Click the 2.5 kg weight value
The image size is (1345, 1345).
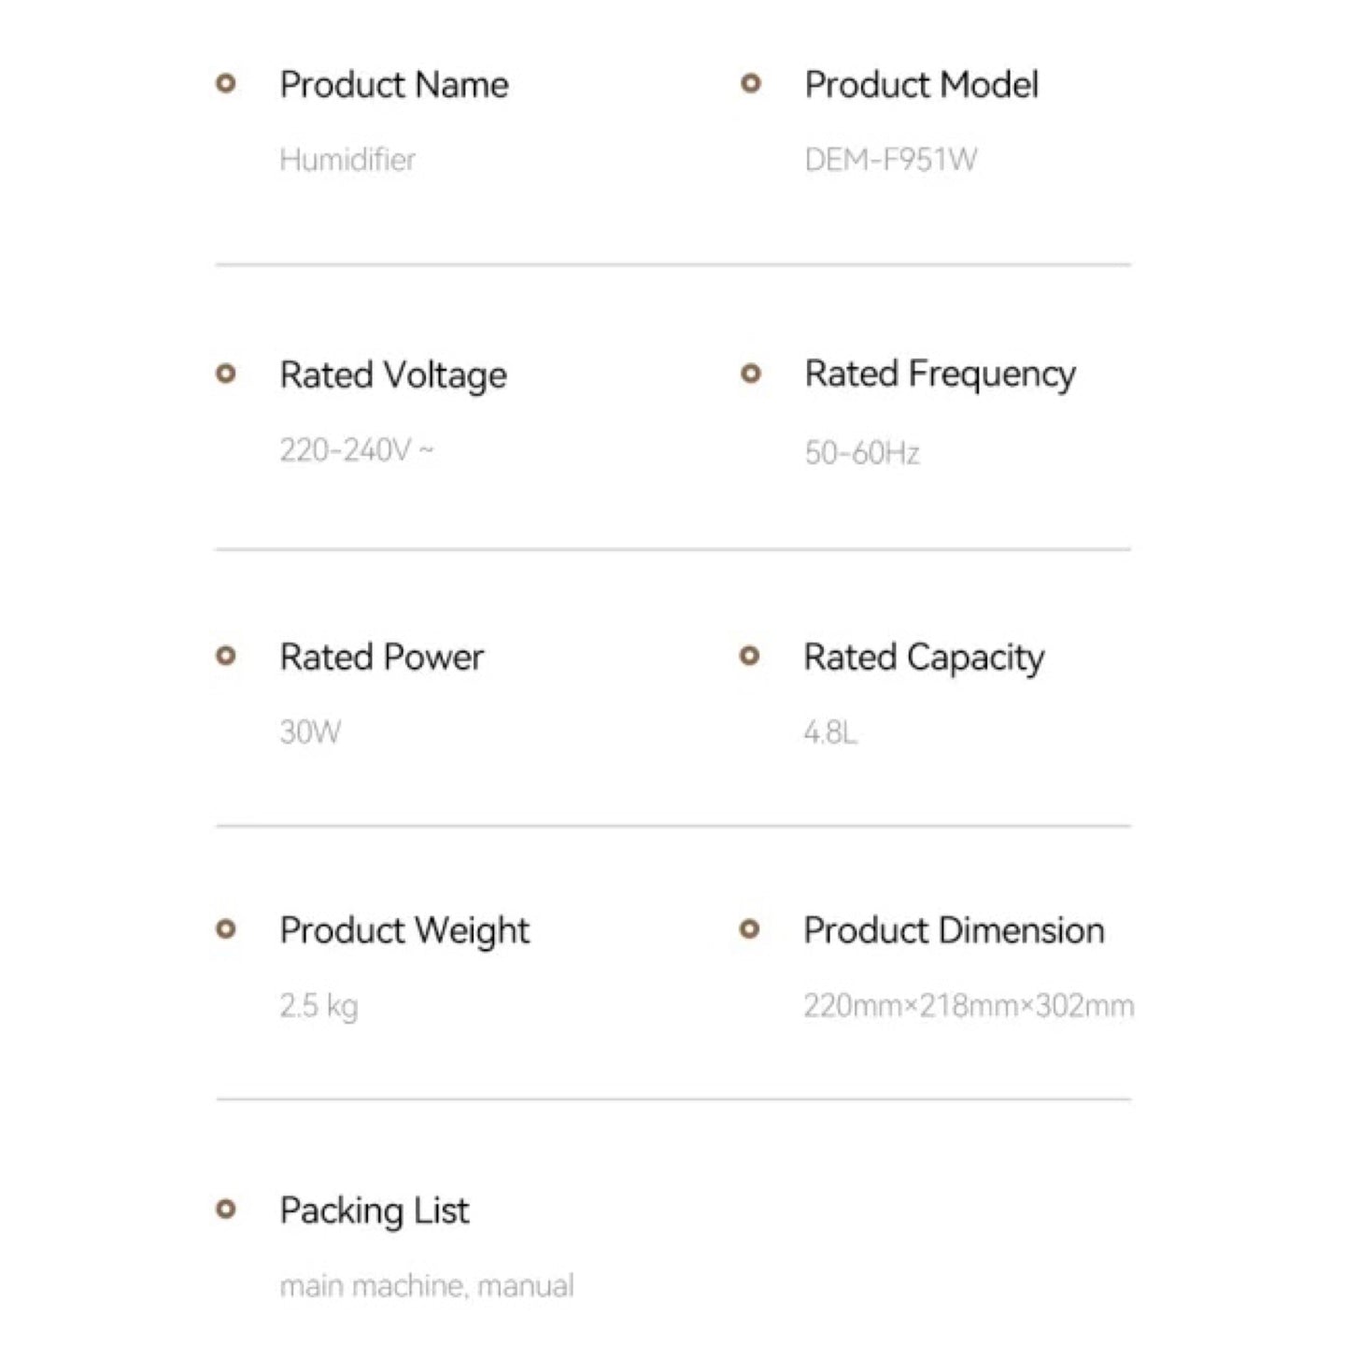pyautogui.click(x=319, y=1006)
